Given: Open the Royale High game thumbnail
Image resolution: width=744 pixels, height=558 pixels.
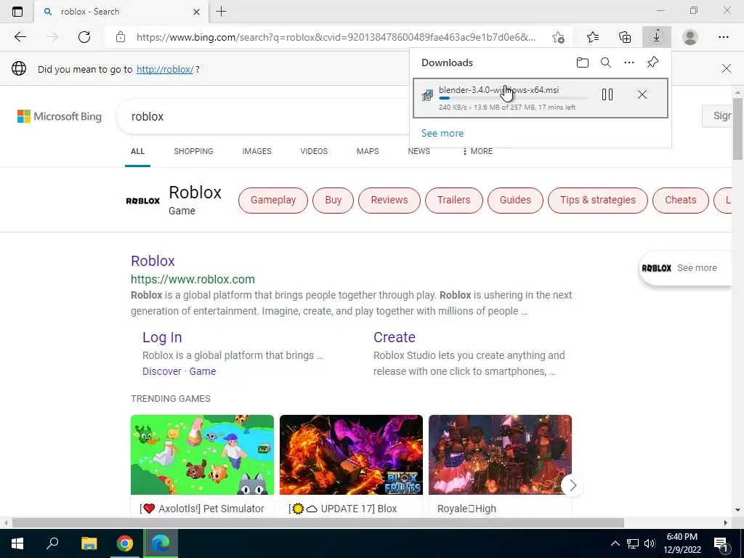Looking at the screenshot, I should 500,455.
